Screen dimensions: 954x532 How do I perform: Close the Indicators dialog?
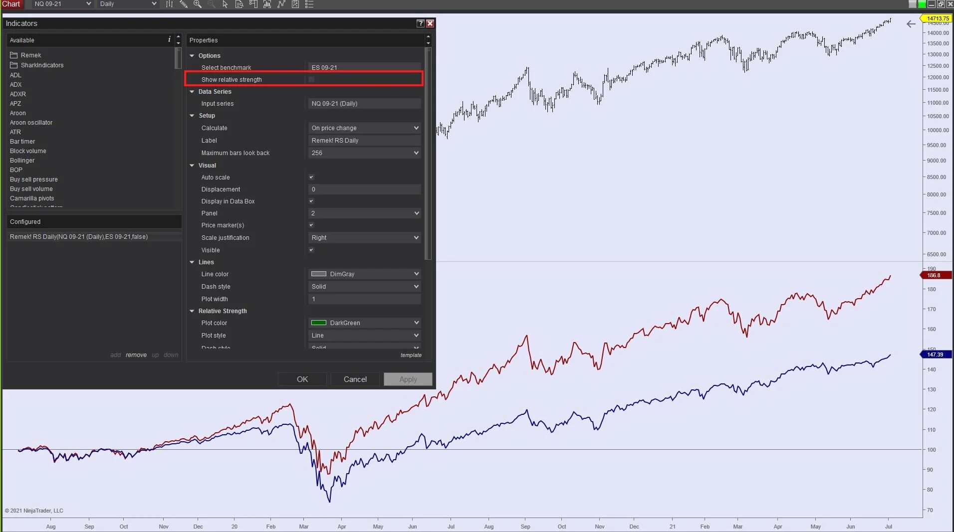click(430, 23)
